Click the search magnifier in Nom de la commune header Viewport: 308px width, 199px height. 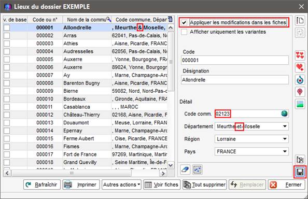click(108, 19)
